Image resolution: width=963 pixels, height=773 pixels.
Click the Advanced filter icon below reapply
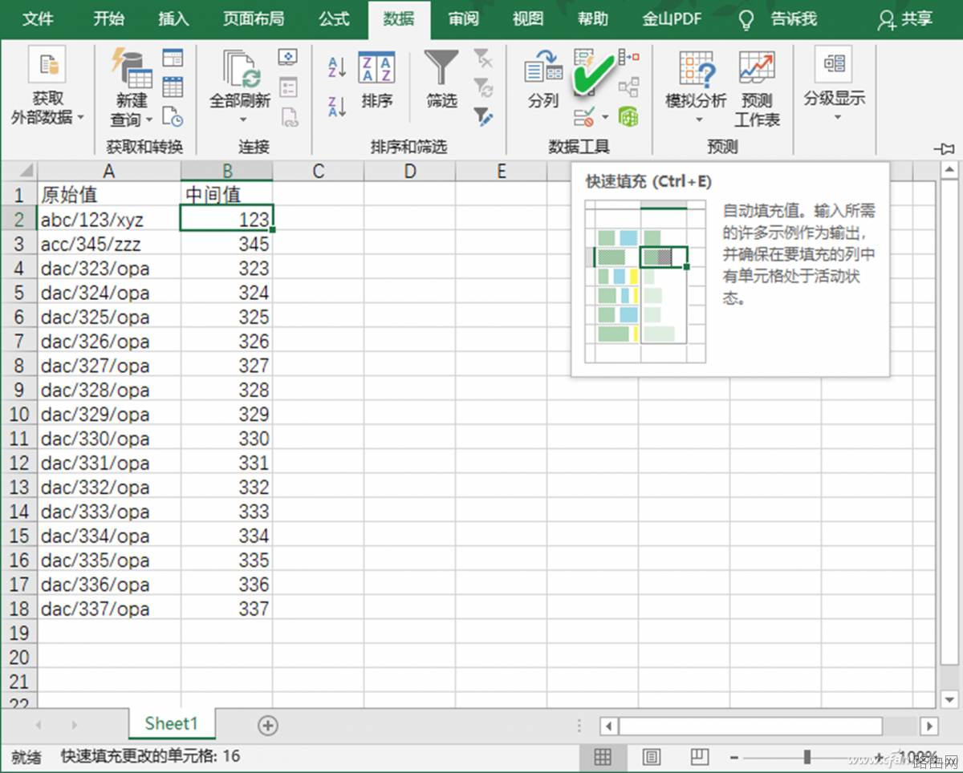(x=483, y=117)
